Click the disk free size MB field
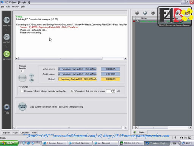The image size is (194, 146). click(x=109, y=91)
